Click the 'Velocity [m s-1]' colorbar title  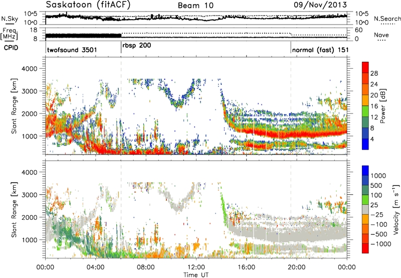coord(396,209)
